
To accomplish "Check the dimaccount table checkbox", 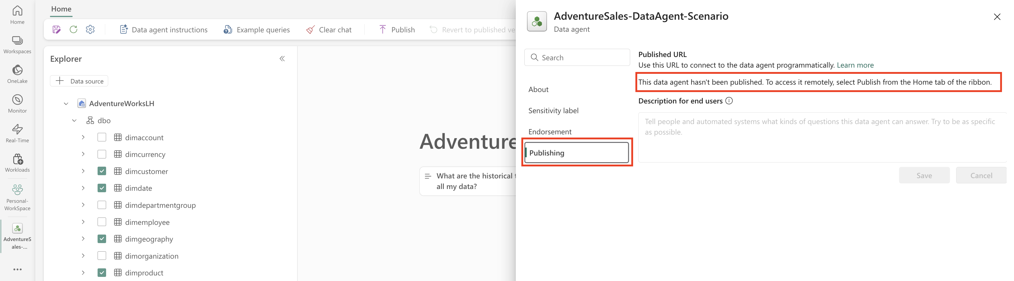I will point(102,137).
